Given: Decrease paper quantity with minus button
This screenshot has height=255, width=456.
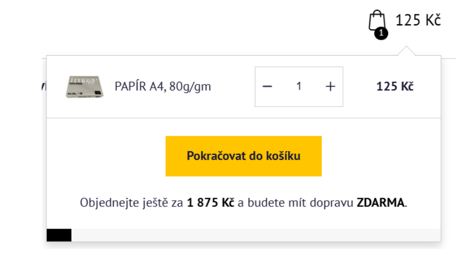Looking at the screenshot, I should tap(267, 86).
